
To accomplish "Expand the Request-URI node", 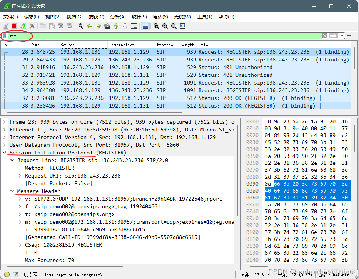I will [20, 176].
